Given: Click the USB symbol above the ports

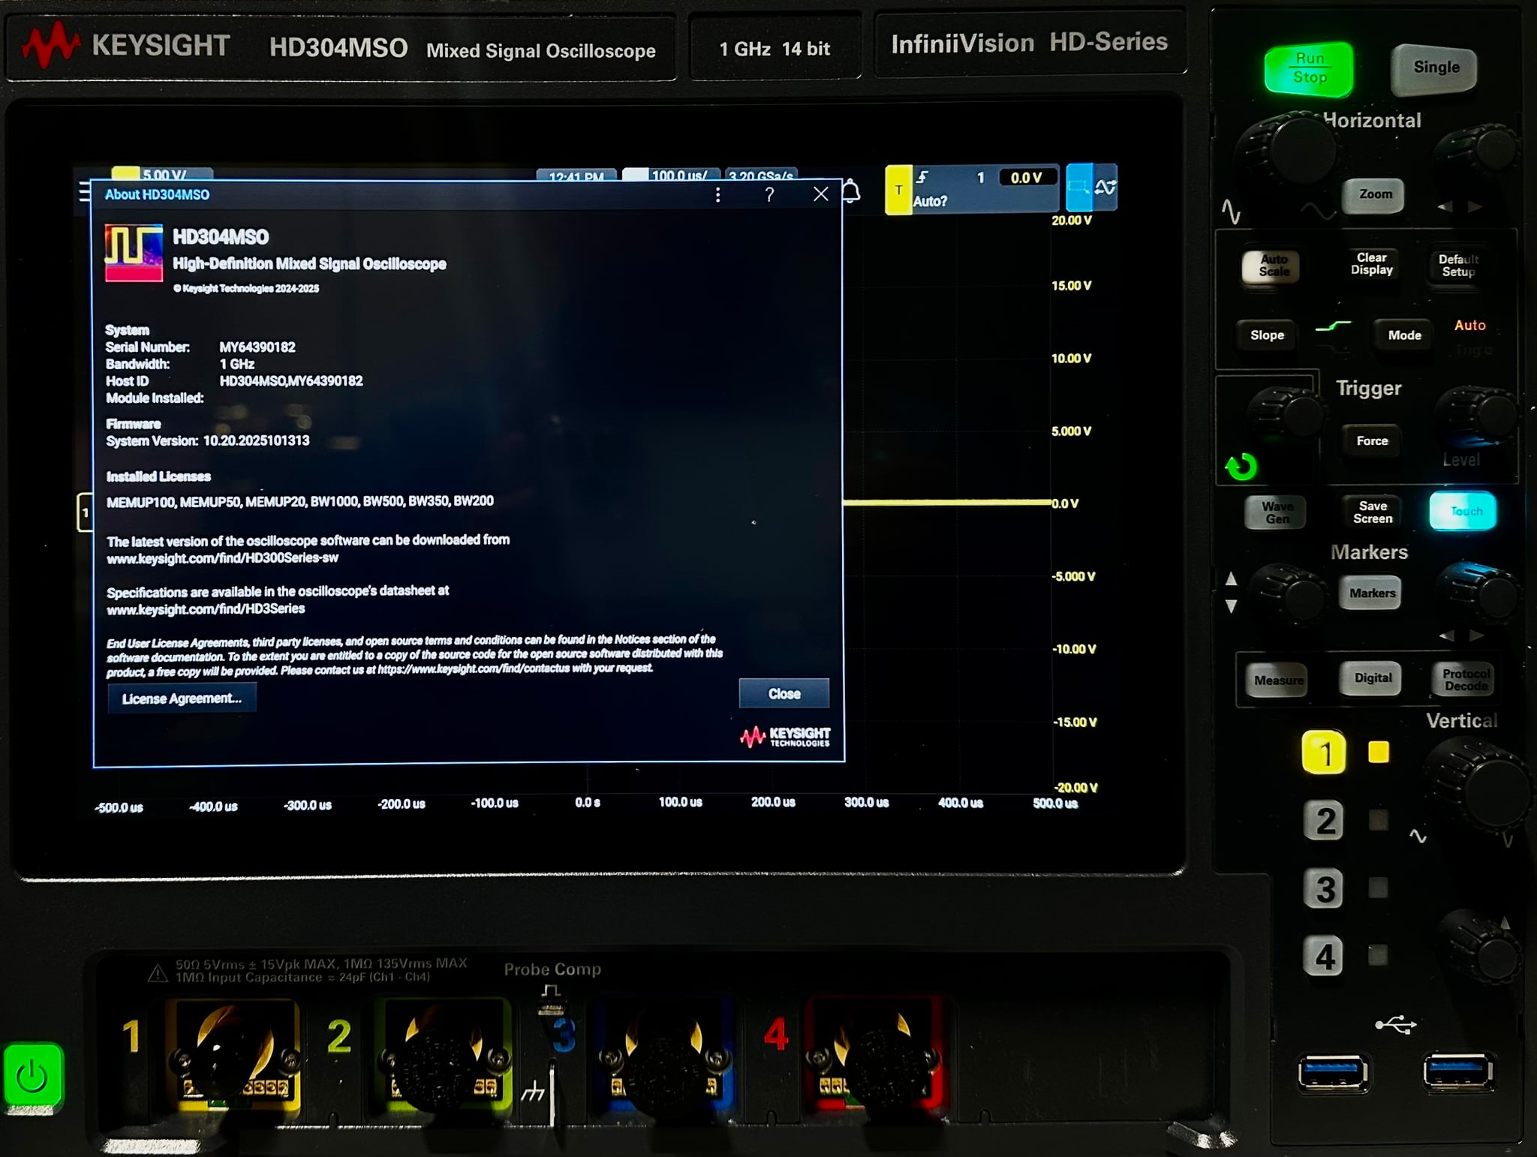Looking at the screenshot, I should 1395,1024.
